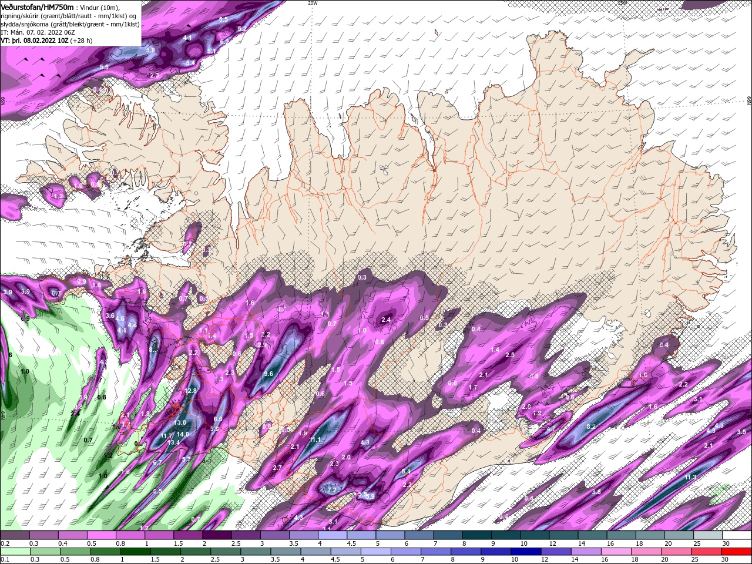Click the 7.2 precipitation value on the map
This screenshot has height=564, width=752.
(x=331, y=490)
